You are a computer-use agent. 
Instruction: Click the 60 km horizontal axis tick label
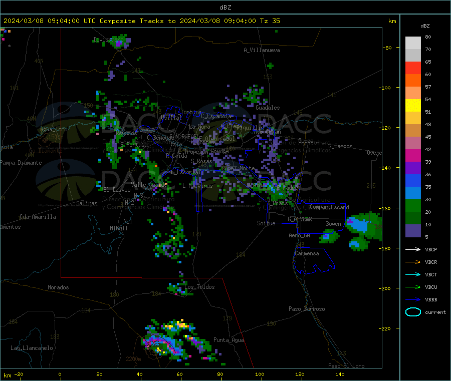pyautogui.click(x=179, y=374)
